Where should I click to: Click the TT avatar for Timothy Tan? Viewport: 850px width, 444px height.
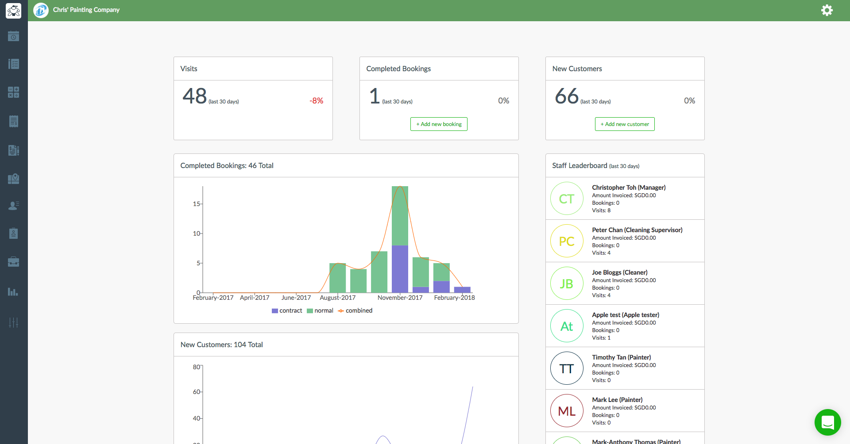567,368
